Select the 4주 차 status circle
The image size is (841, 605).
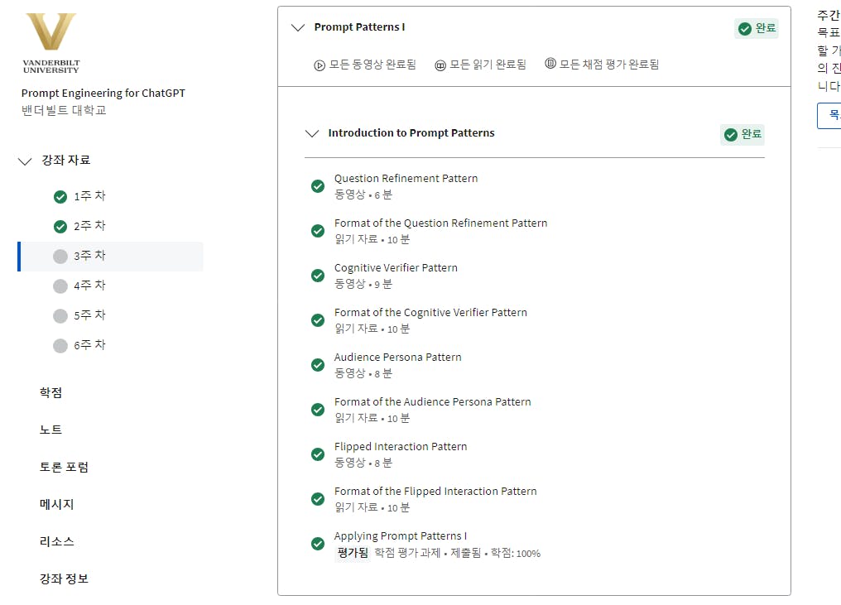[60, 286]
